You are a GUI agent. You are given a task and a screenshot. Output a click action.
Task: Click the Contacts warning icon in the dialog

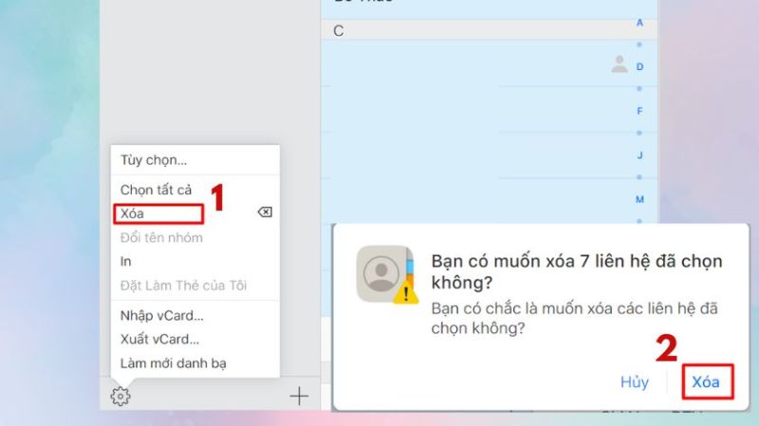point(387,275)
